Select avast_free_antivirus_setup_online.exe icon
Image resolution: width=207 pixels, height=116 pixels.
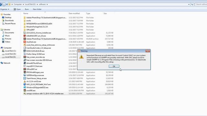pos(25,45)
